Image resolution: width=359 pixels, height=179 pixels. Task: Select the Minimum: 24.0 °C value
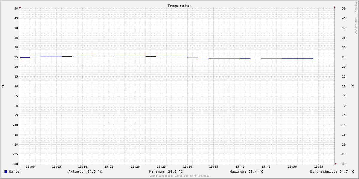point(166,172)
